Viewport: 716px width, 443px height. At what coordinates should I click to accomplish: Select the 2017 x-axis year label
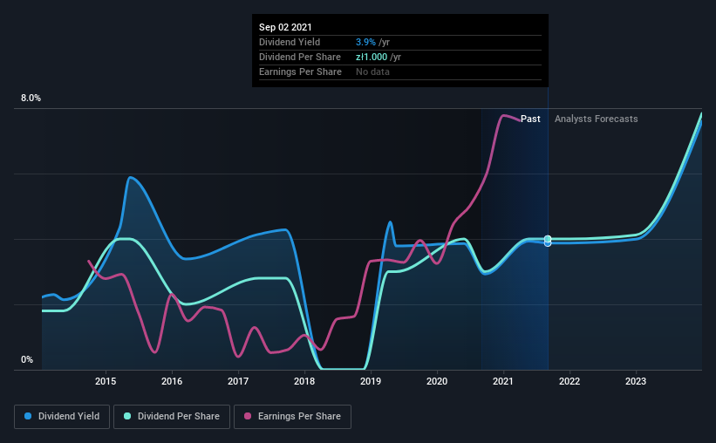pos(238,381)
